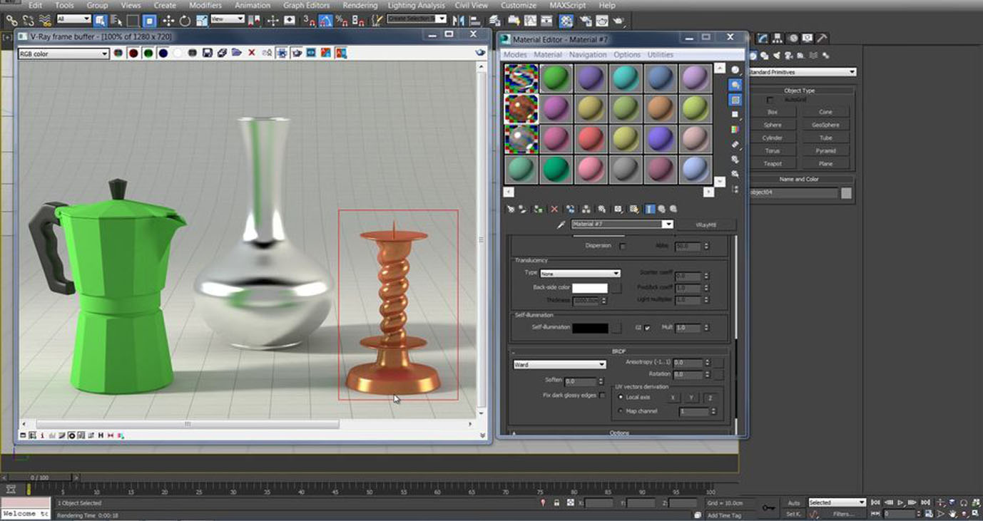This screenshot has height=521, width=983.
Task: Enable the Dispersion checkbox
Action: click(x=623, y=246)
